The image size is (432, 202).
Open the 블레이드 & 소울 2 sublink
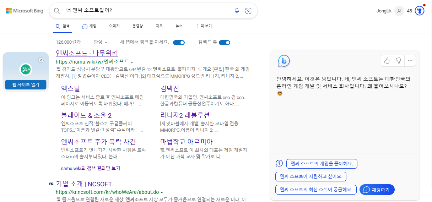click(x=86, y=115)
